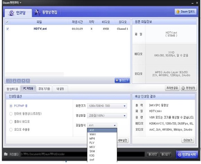Click the 비디오 column header
This screenshot has height=164, width=201.
106,22
